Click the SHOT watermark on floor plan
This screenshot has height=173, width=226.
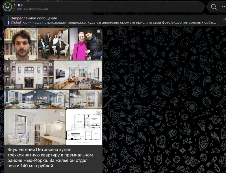pyautogui.click(x=99, y=113)
